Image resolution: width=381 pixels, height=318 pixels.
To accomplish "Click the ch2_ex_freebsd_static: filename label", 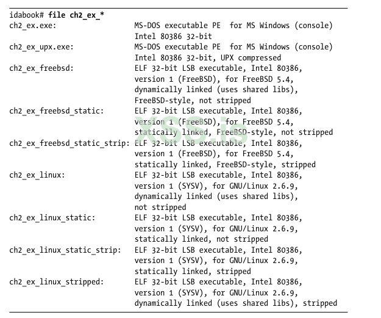I will 56,111.
